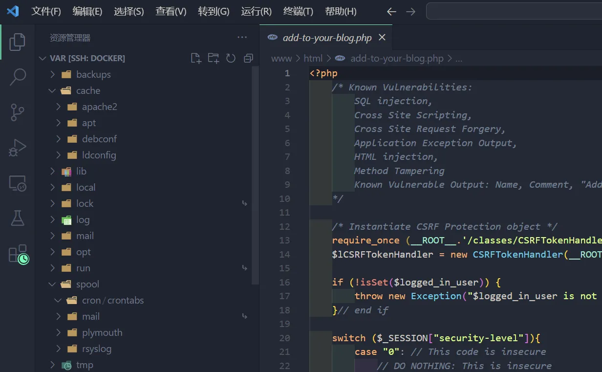Click the html breadcrumb segment

pyautogui.click(x=313, y=59)
